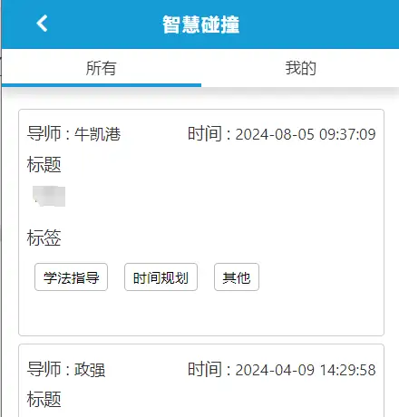Viewport: 399px width, 417px height.
Task: Click the 时间规划 tag
Action: (x=161, y=277)
